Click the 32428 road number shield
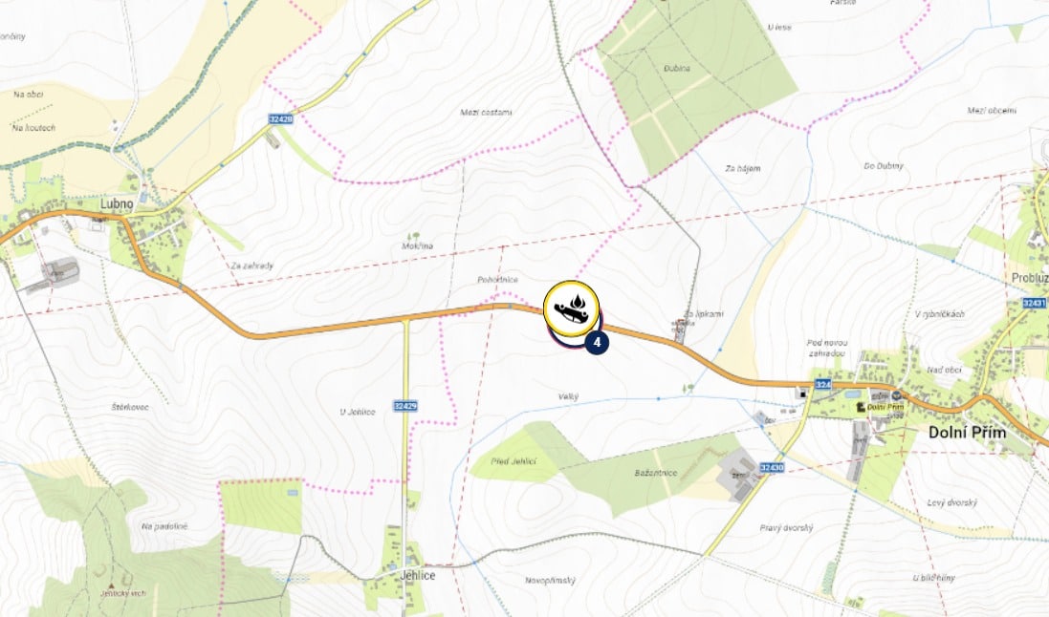The width and height of the screenshot is (1049, 617). [x=281, y=119]
